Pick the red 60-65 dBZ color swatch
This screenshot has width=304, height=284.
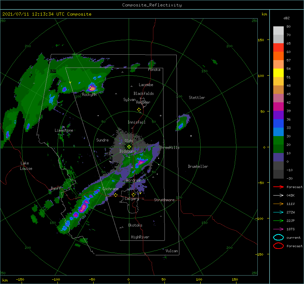[x=278, y=48]
